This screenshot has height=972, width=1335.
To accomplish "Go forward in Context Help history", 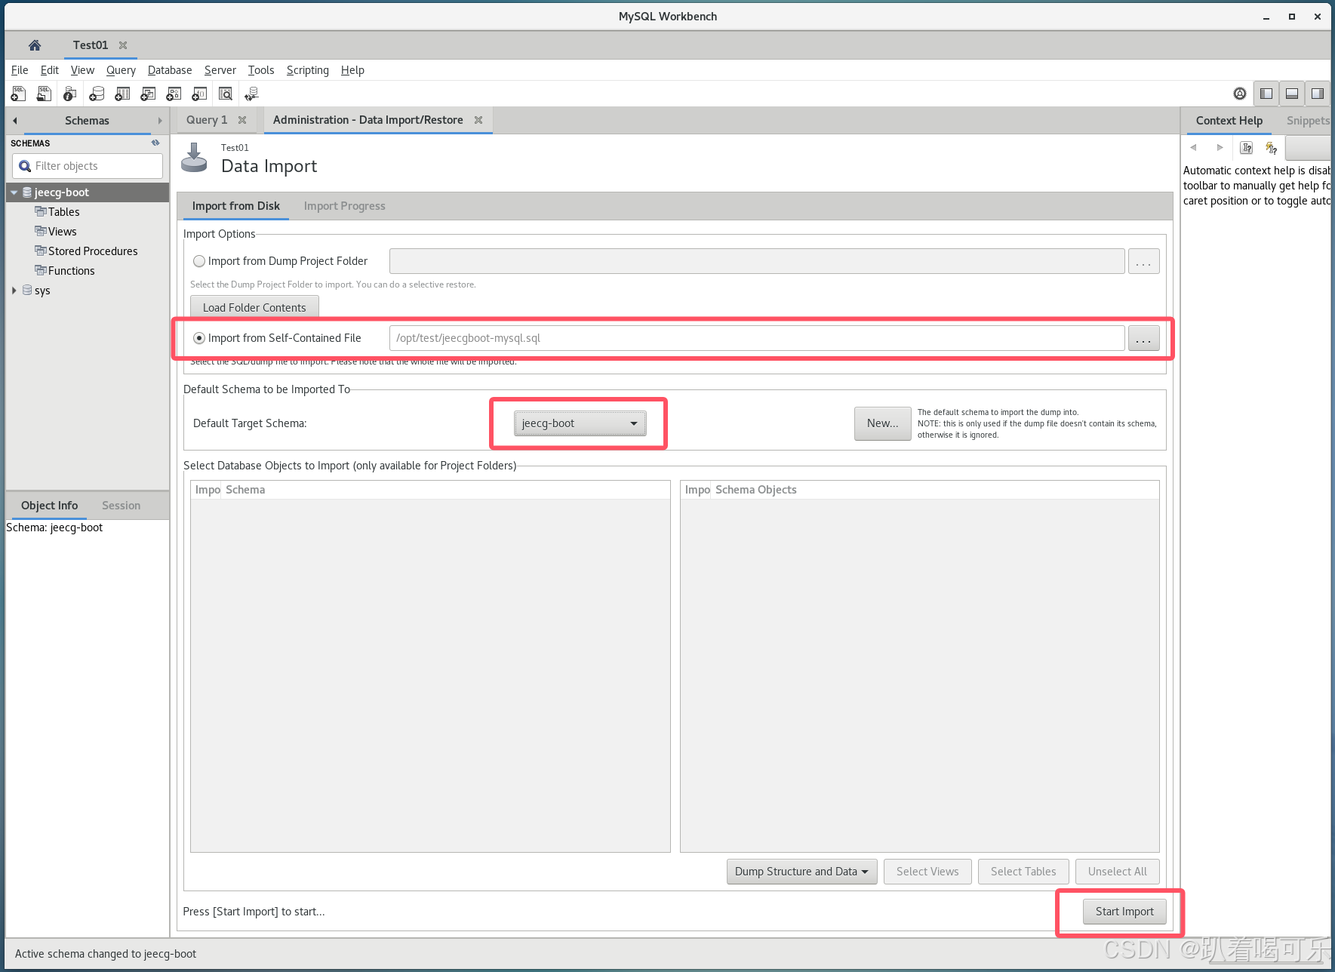I will 1220,147.
